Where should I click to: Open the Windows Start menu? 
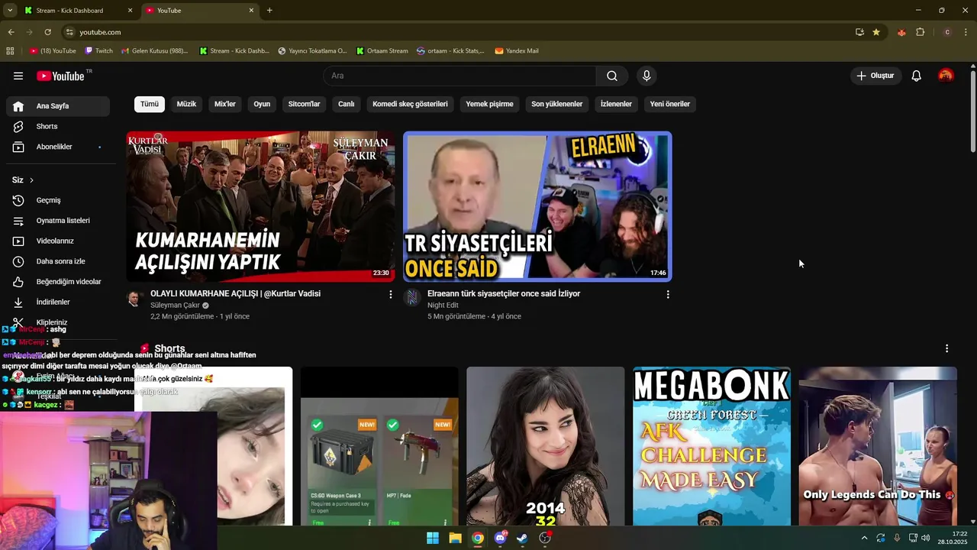433,538
